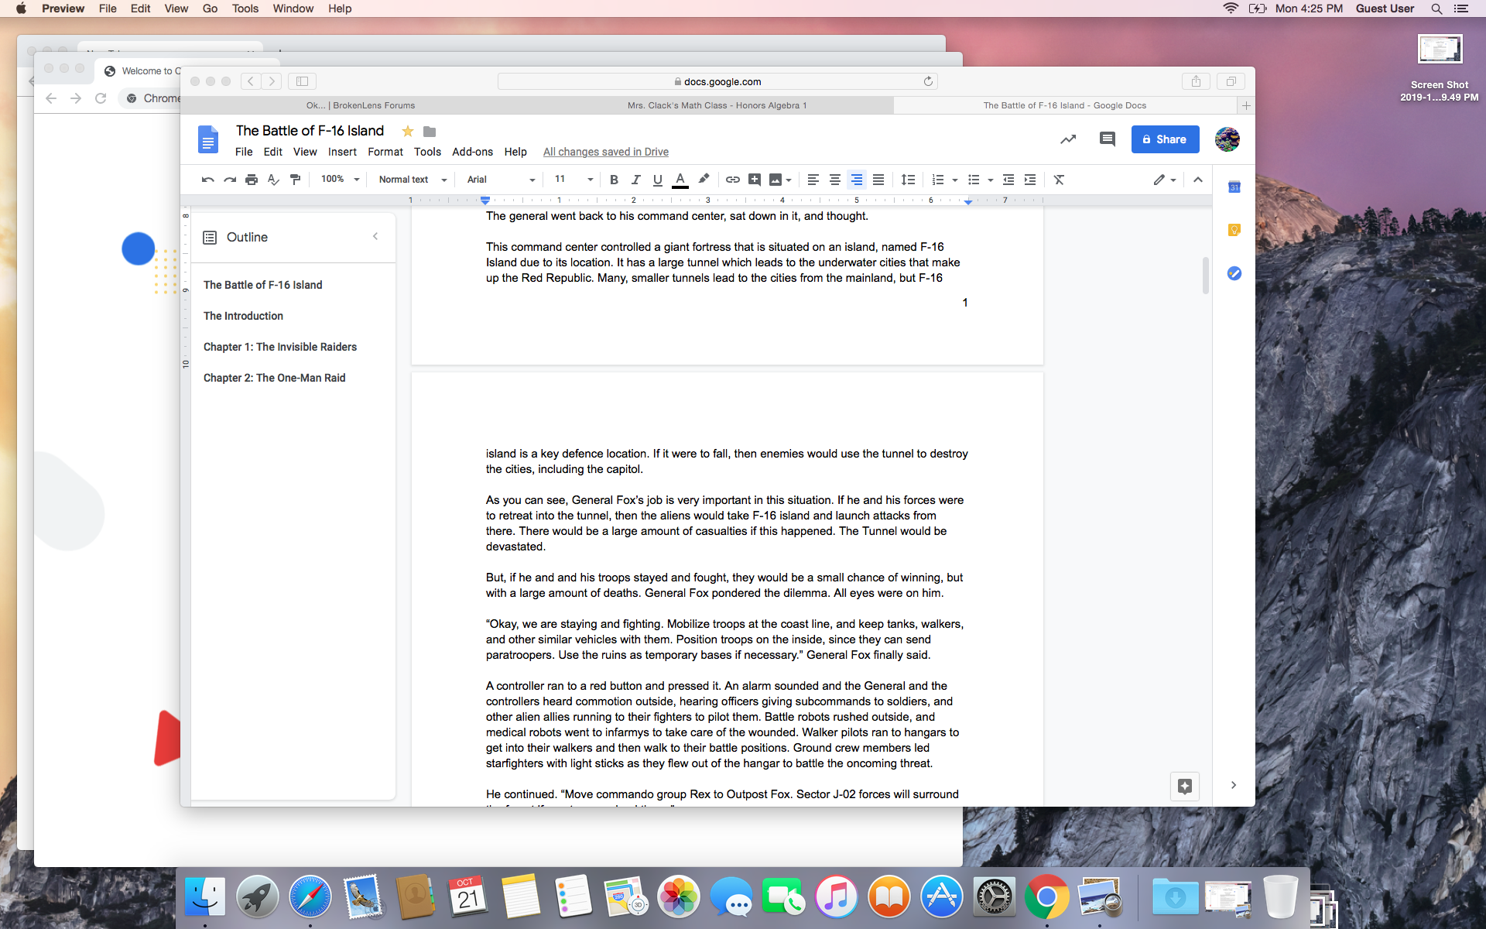The width and height of the screenshot is (1486, 929).
Task: Redo action in Docs toolbar
Action: point(230,180)
